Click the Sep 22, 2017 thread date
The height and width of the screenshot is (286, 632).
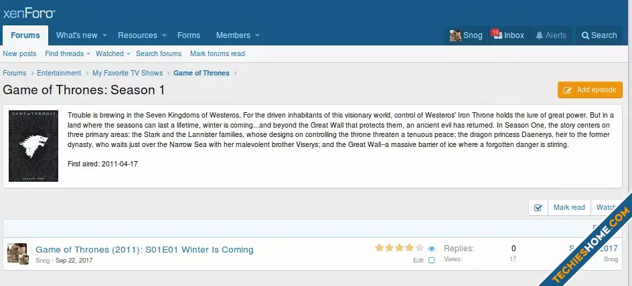pos(74,261)
